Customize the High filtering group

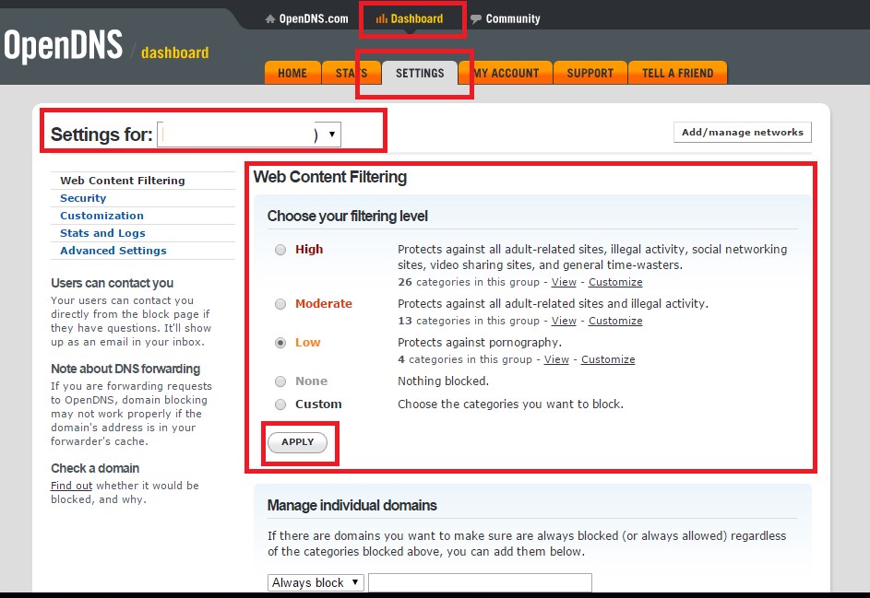(x=615, y=282)
